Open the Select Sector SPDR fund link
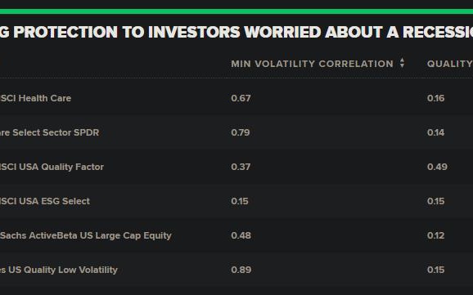The width and height of the screenshot is (473, 295). coord(49,132)
